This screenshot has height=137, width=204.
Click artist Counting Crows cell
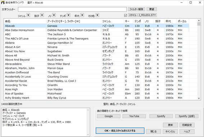pos(58,77)
